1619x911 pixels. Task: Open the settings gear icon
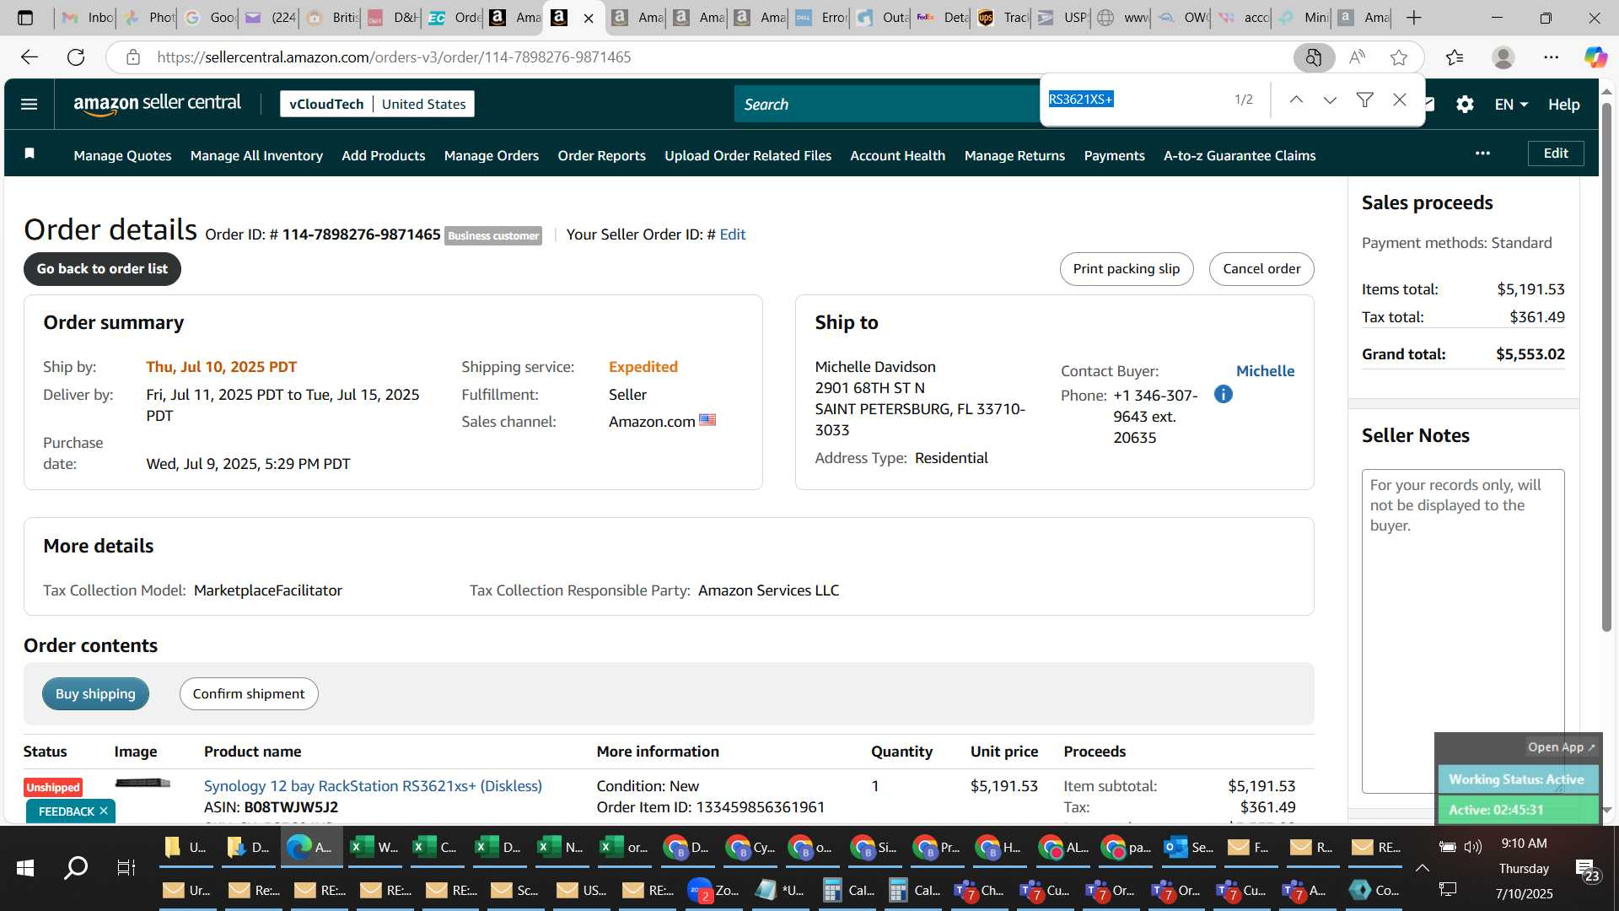pos(1465,104)
